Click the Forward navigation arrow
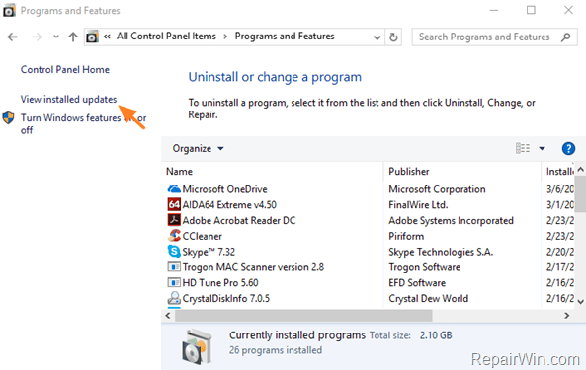 coord(37,37)
